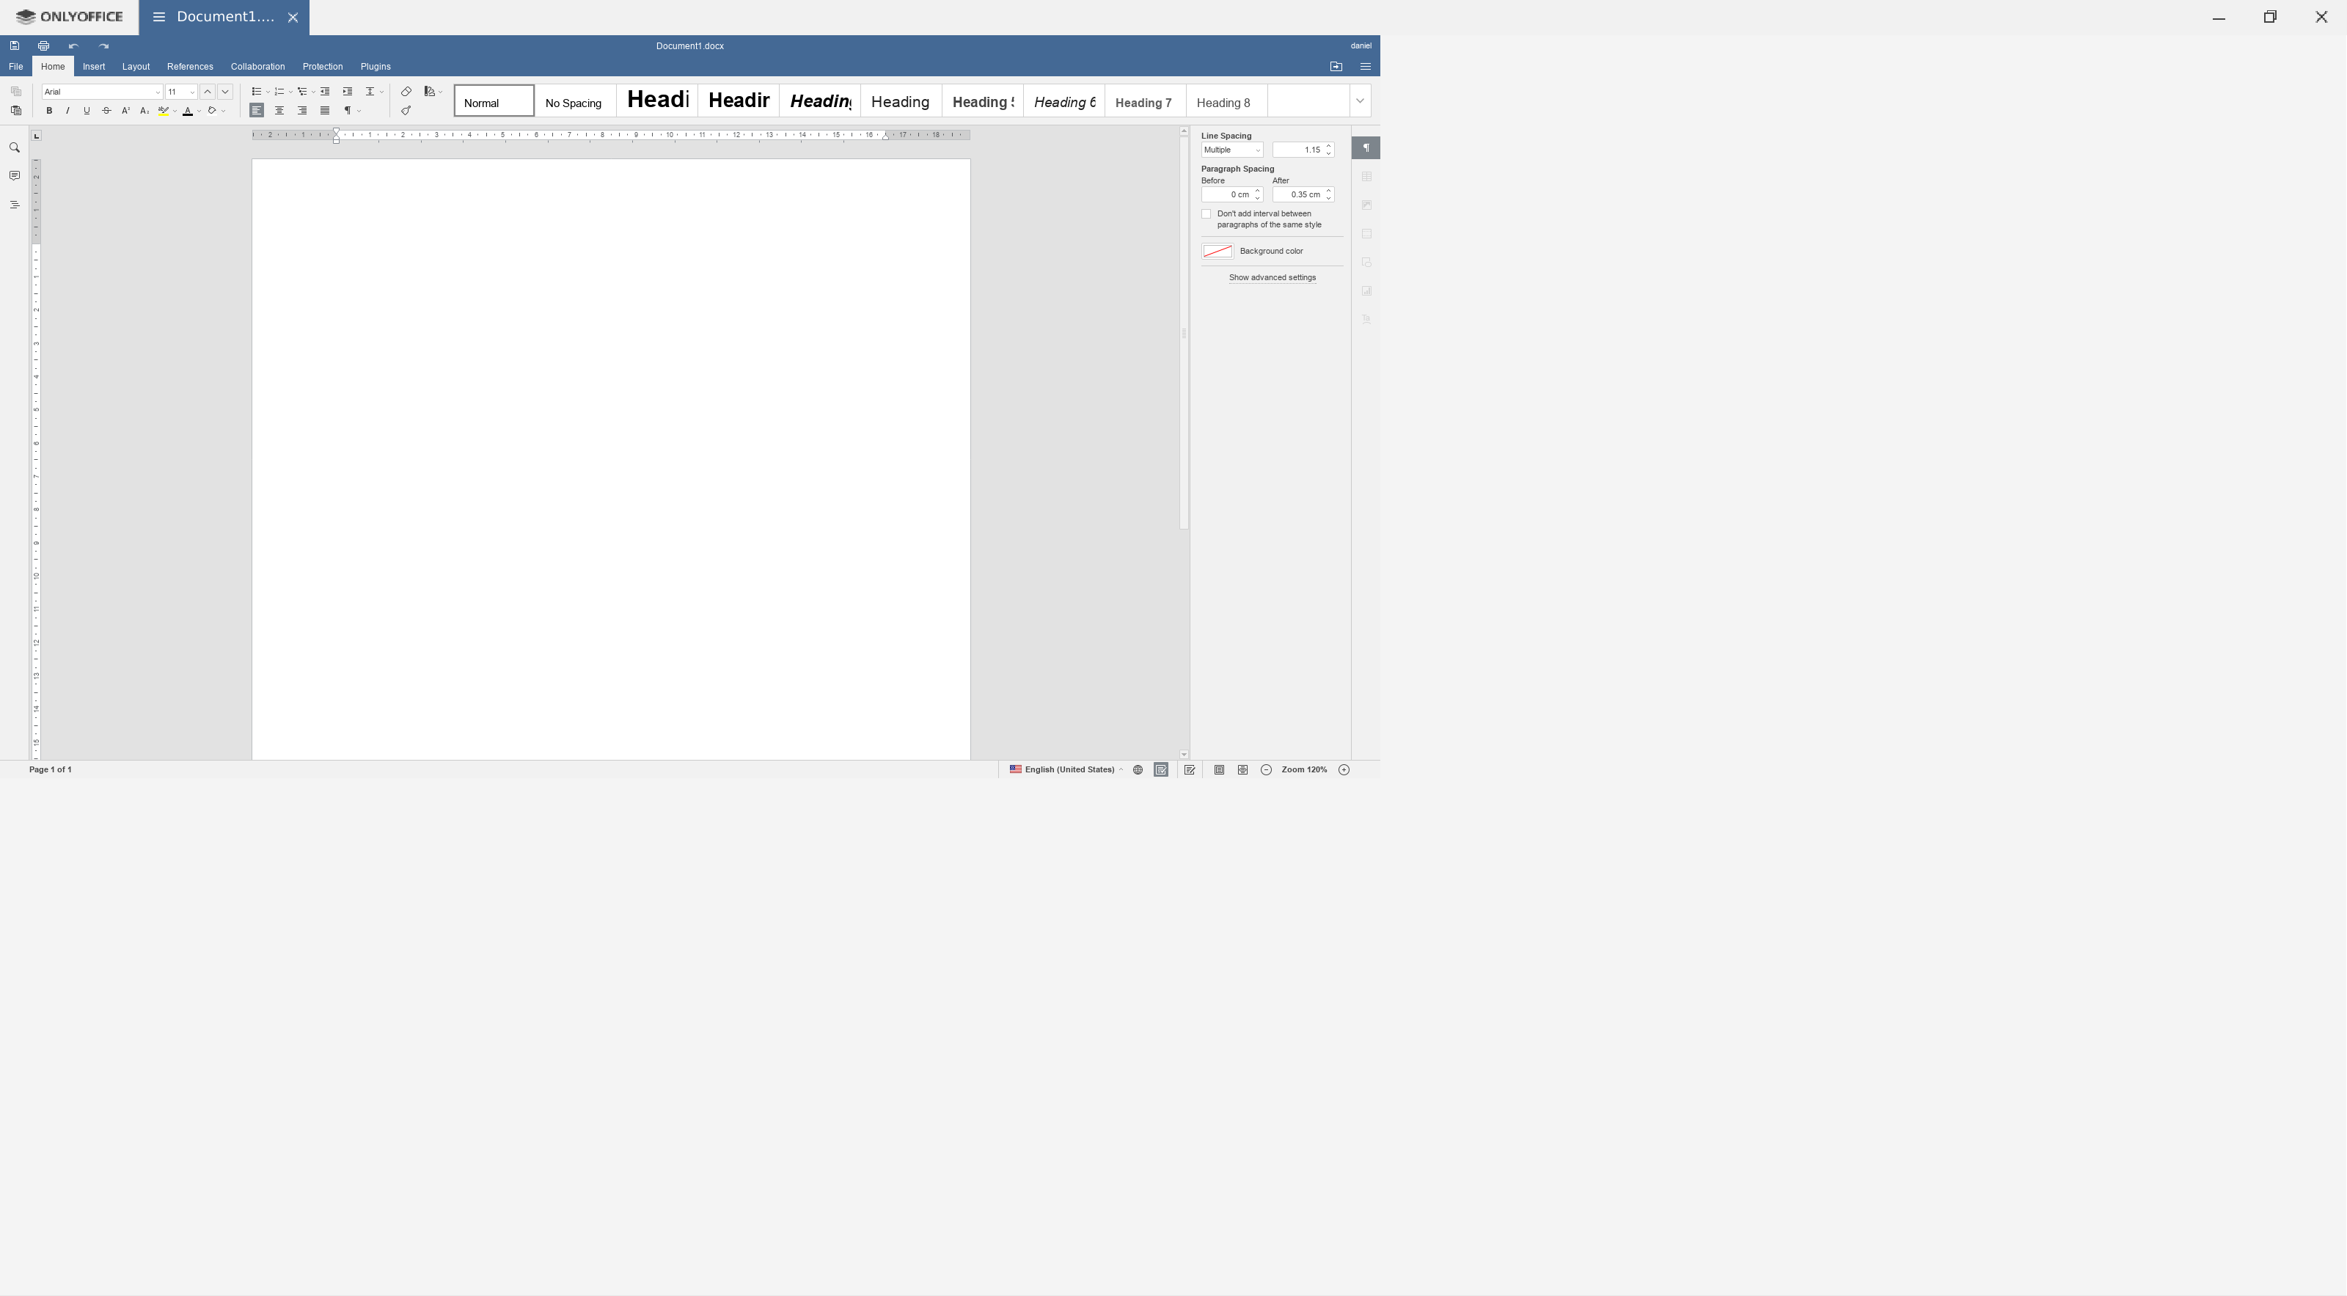
Task: Apply superscript formatting
Action: [x=125, y=110]
